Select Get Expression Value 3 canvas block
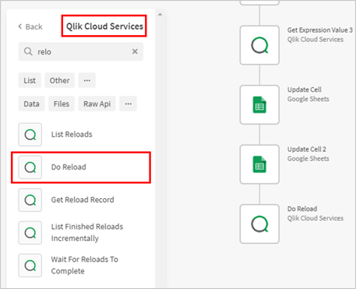 [x=259, y=45]
